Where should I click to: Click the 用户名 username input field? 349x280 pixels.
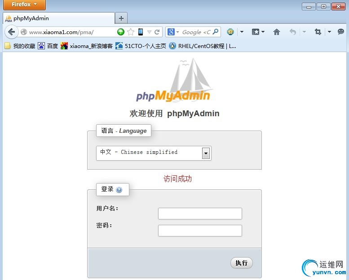(200, 214)
